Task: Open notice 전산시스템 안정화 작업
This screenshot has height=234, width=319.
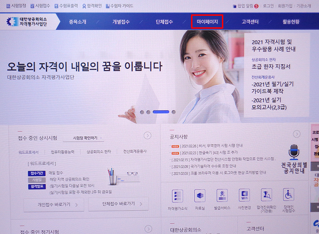Action: pyautogui.click(x=224, y=159)
